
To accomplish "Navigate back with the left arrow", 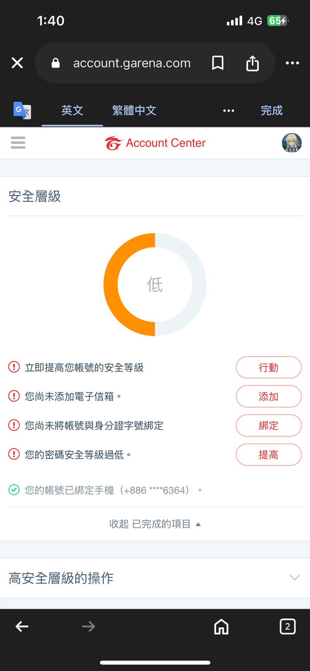I will click(x=22, y=627).
